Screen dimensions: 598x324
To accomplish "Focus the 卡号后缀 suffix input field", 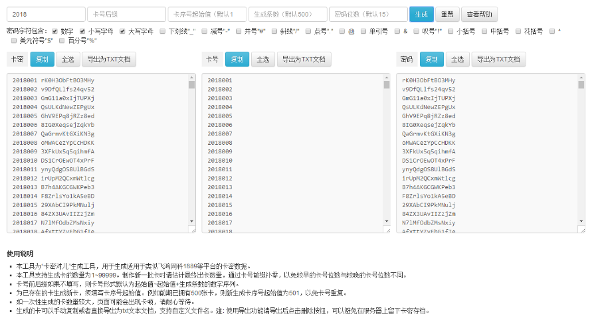I will (127, 15).
